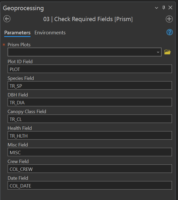Click the tool title Check Required Fields
This screenshot has width=178, height=200.
[88, 19]
